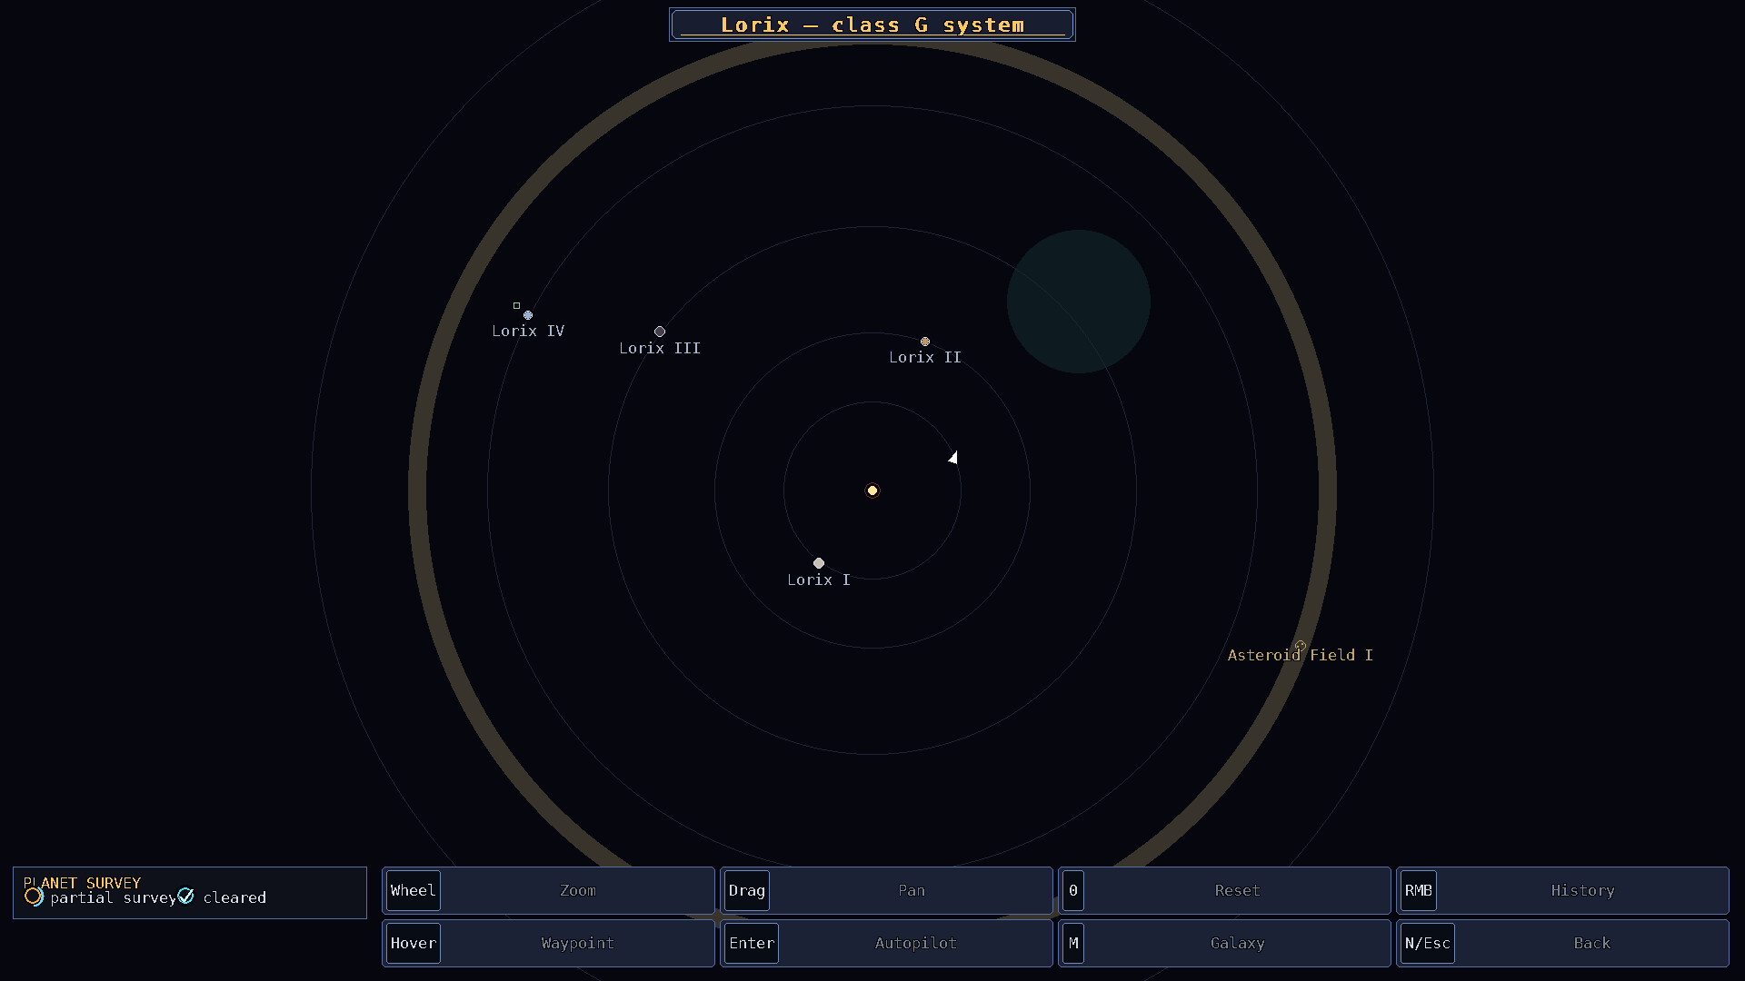Reset the map view with the 0 button
Viewport: 1745px width, 981px height.
(x=1224, y=890)
